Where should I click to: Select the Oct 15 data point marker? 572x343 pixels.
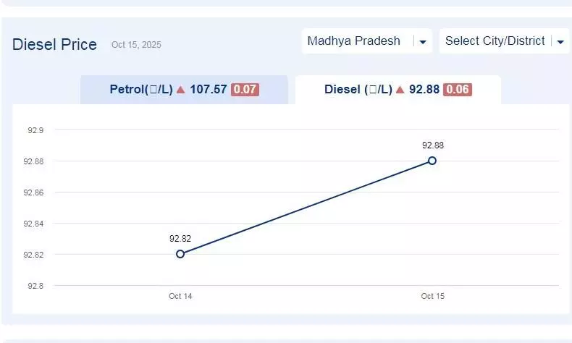coord(432,161)
